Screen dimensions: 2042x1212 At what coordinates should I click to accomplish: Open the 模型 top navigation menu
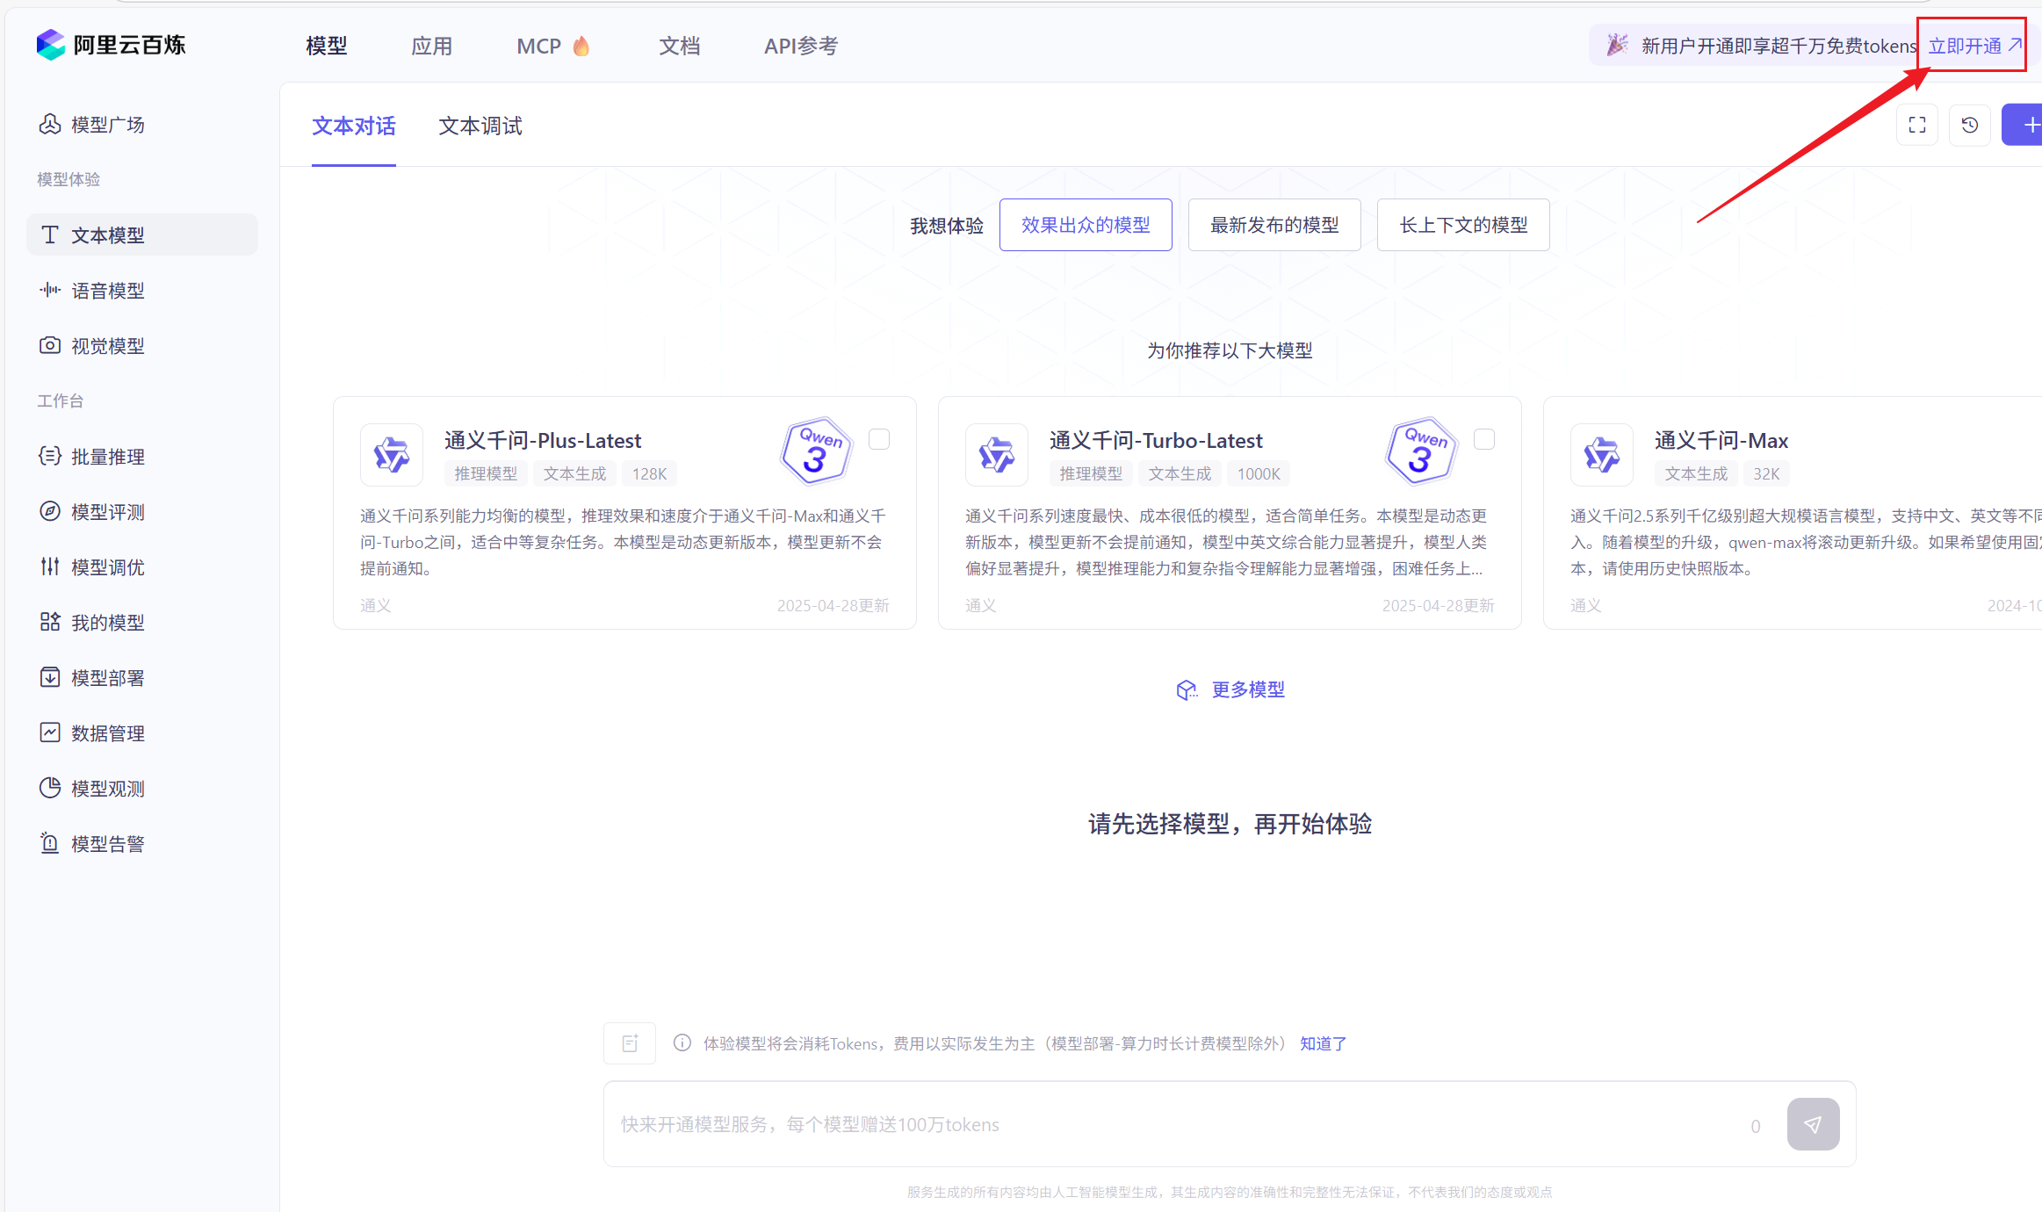[327, 46]
